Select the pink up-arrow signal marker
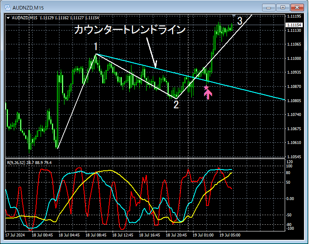The height and width of the screenshot is (244, 309). click(x=208, y=95)
